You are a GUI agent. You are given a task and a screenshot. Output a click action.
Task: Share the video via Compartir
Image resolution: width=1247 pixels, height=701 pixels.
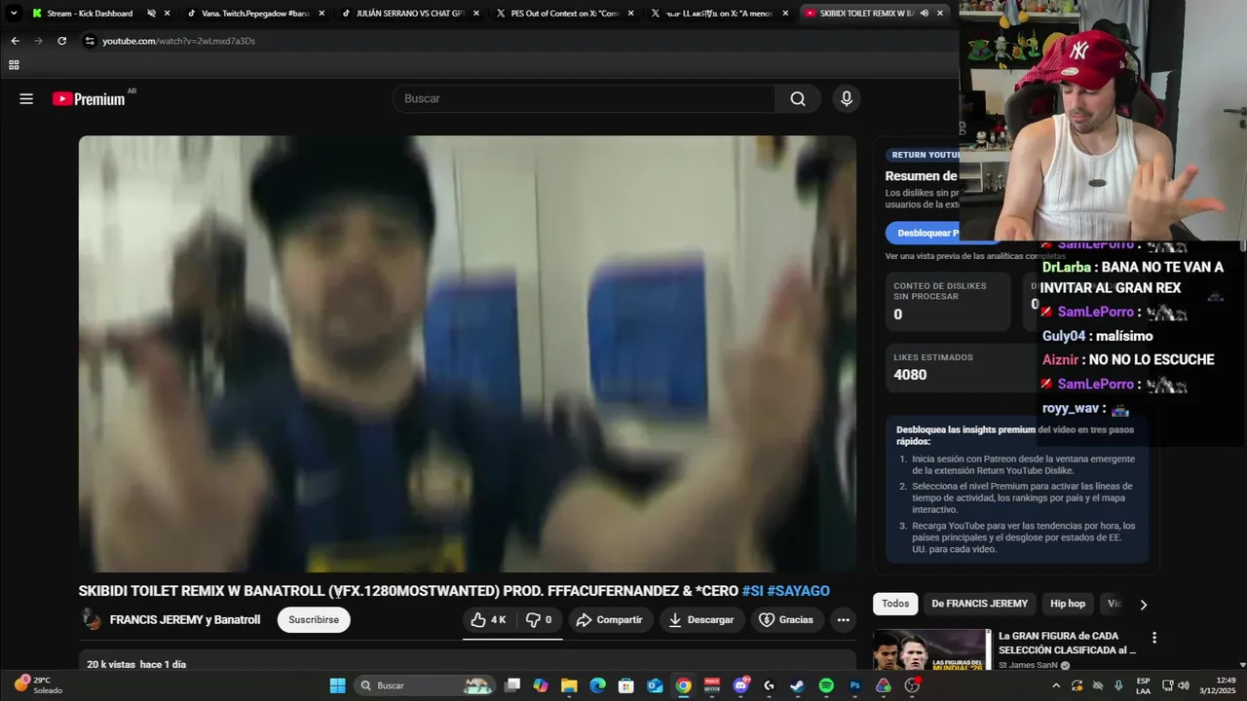tap(609, 619)
